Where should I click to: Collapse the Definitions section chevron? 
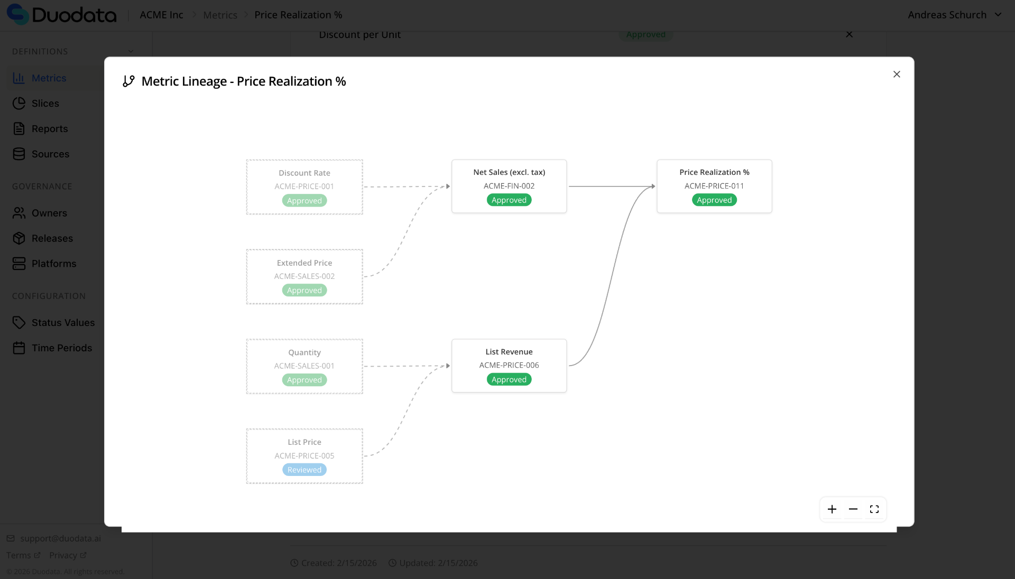pos(131,51)
